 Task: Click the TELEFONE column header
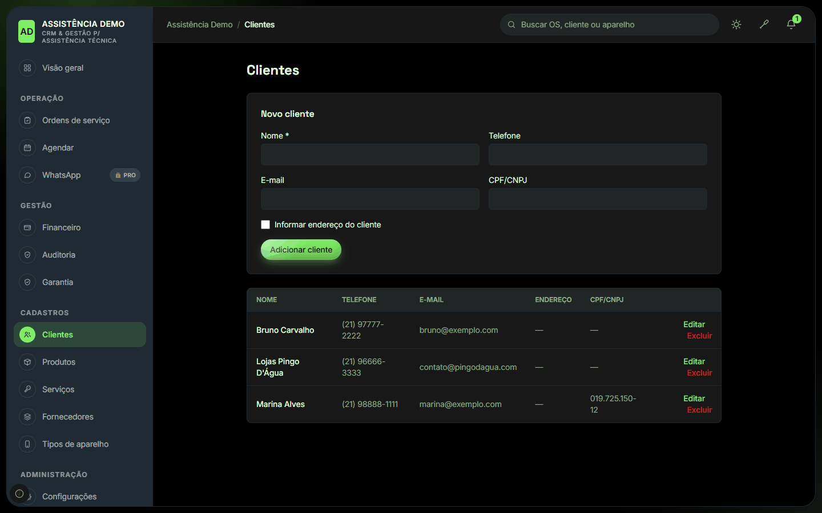(359, 300)
